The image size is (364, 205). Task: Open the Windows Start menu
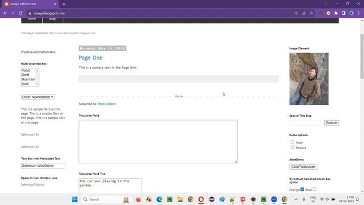coord(75,199)
